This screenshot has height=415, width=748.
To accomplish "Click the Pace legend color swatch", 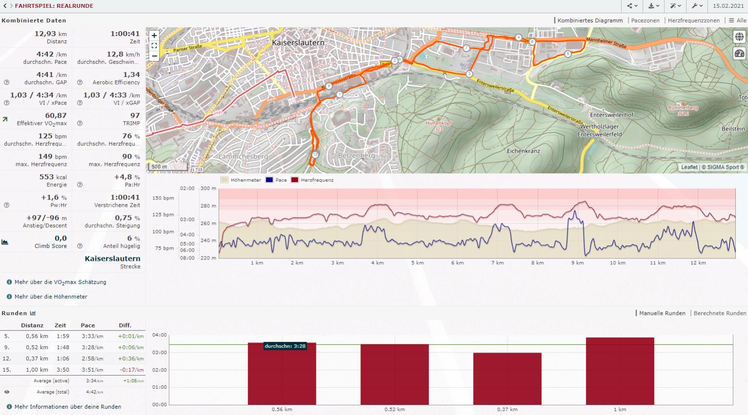I will point(270,180).
